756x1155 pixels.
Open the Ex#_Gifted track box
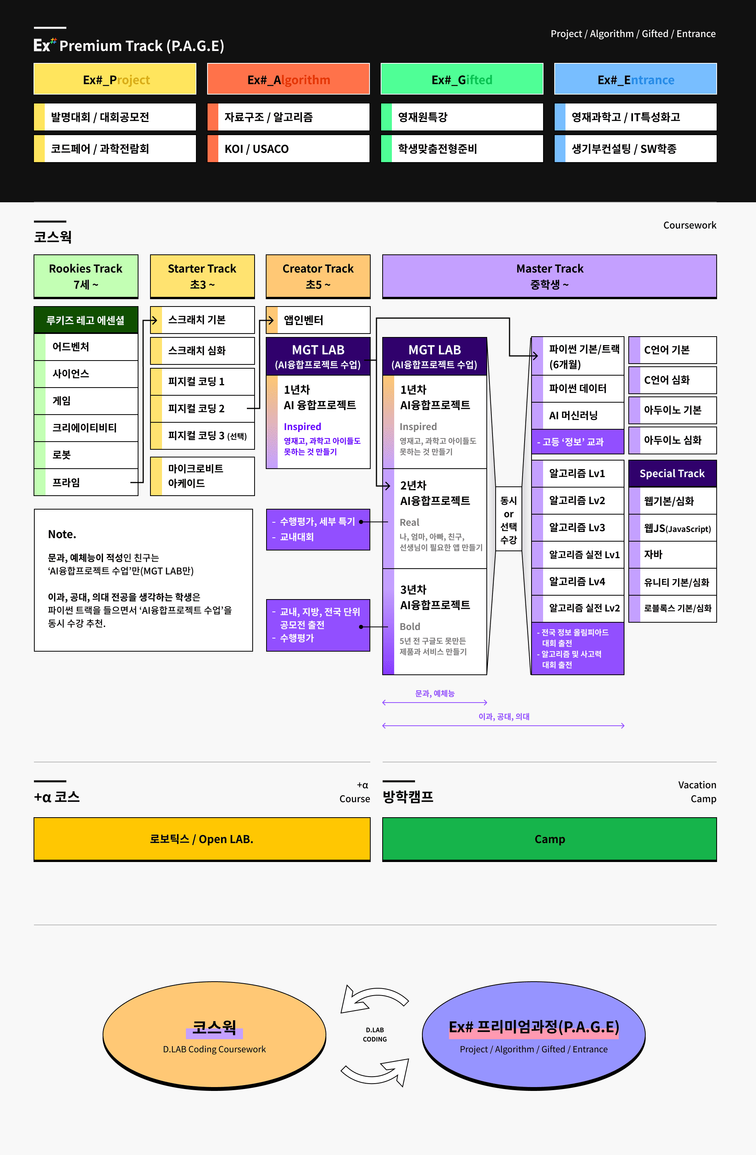(x=462, y=79)
